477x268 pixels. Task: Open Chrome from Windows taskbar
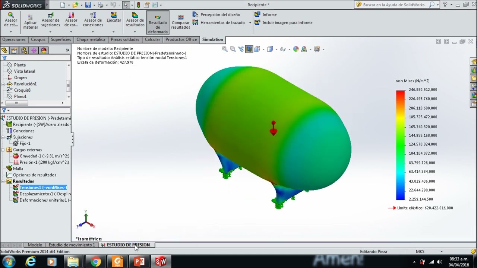95,262
